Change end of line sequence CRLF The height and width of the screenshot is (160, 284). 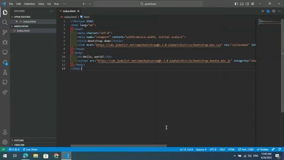(222, 149)
